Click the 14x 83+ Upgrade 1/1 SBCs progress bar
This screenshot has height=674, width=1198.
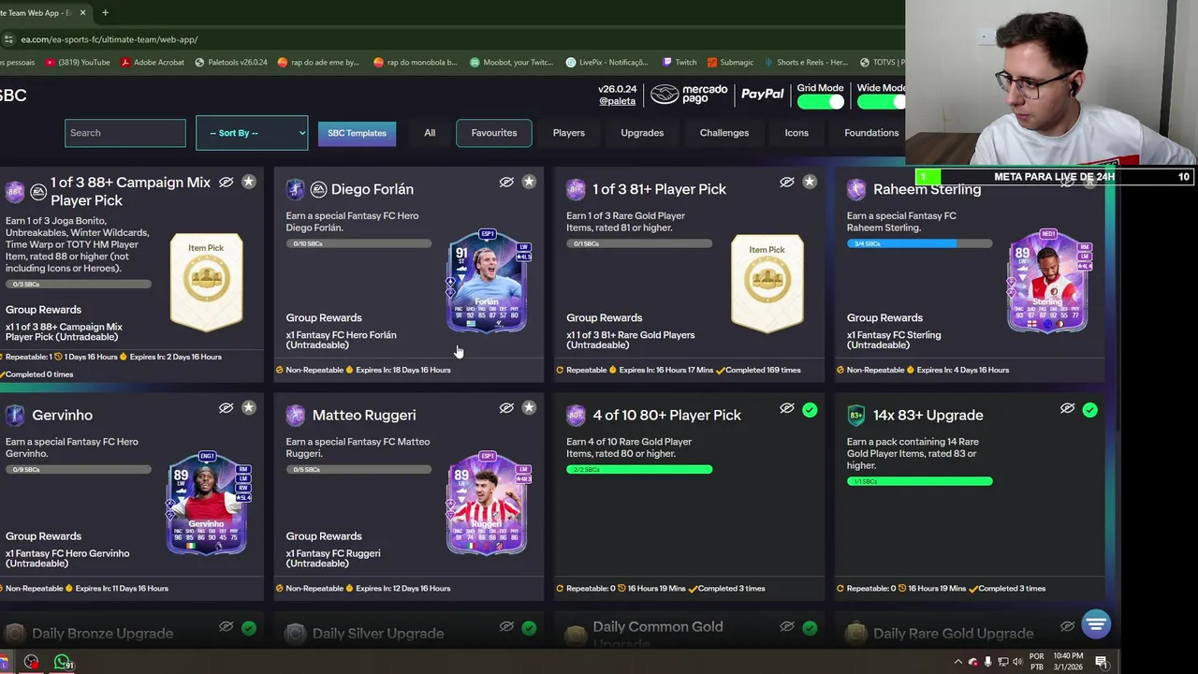point(919,481)
